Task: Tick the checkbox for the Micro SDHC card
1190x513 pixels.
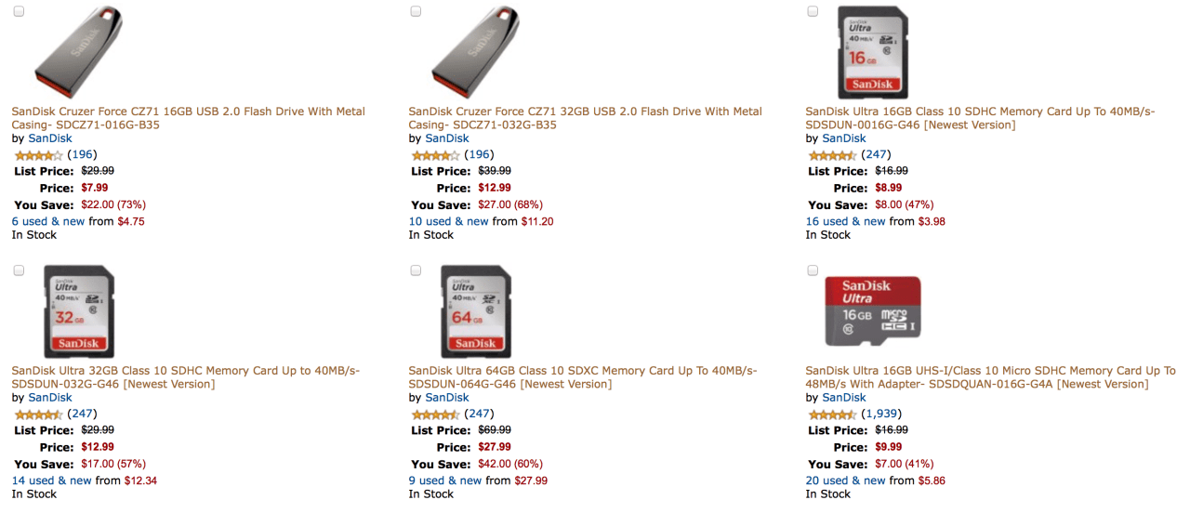Action: (x=813, y=270)
